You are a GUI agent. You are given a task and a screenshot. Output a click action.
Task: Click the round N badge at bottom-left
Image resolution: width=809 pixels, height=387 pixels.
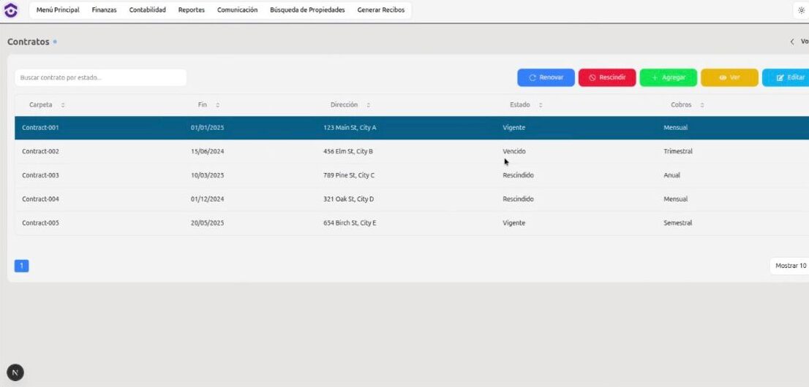[15, 372]
